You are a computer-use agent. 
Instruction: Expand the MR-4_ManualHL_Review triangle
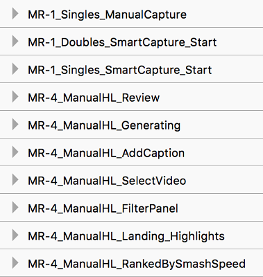point(15,97)
